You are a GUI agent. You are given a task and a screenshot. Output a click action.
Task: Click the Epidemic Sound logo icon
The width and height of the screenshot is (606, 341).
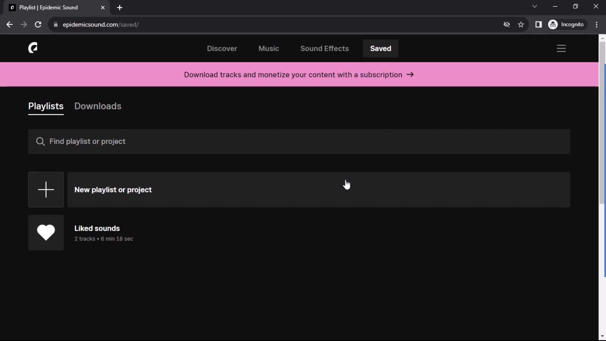point(33,48)
